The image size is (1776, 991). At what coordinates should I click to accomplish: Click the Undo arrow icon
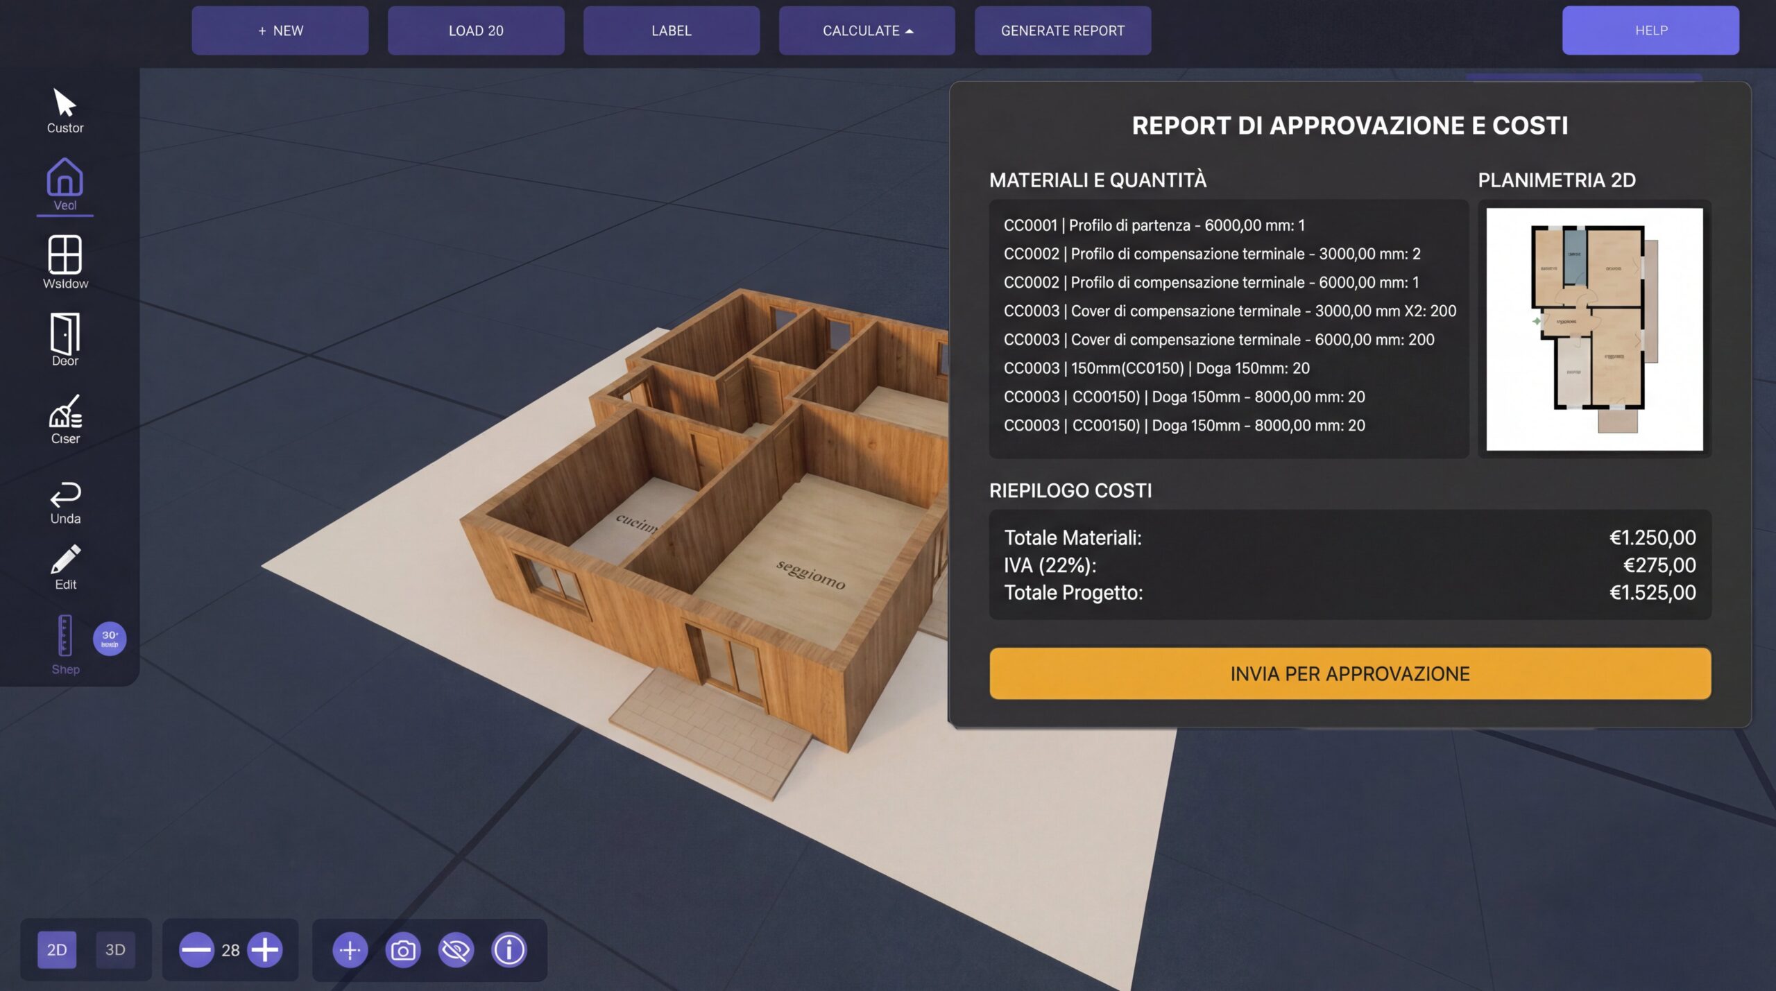click(65, 494)
